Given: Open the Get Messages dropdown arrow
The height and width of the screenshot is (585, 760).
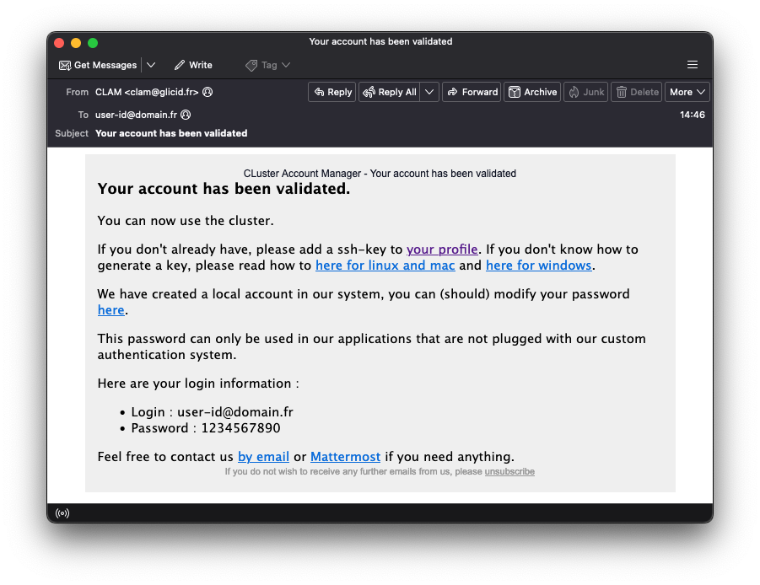Looking at the screenshot, I should click(151, 66).
